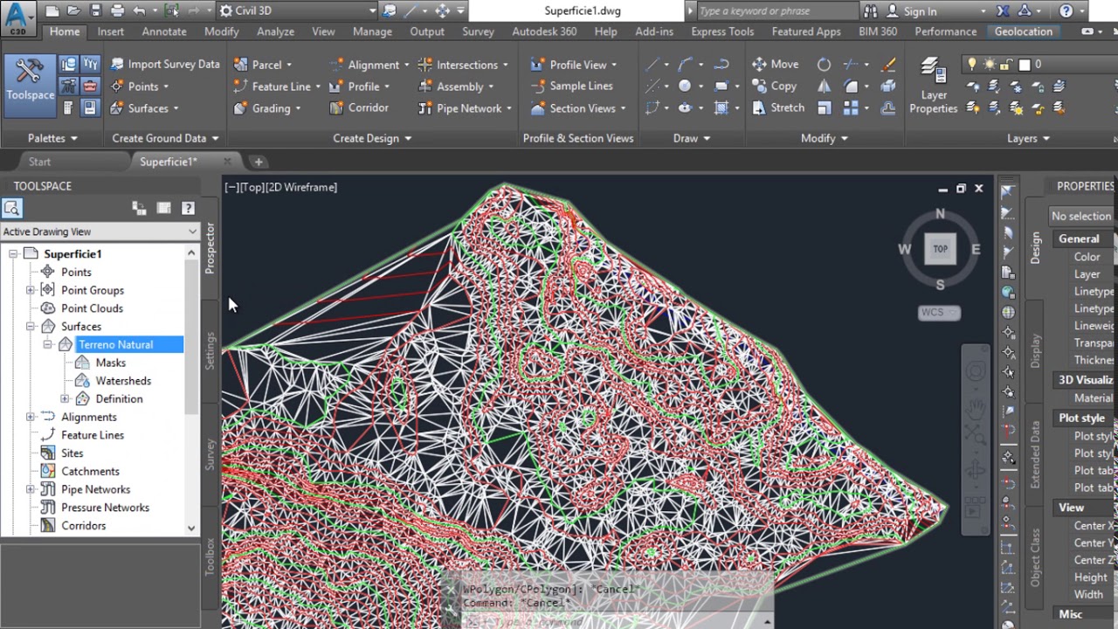This screenshot has height=629, width=1118.
Task: Click the layer color swatch
Action: [1025, 65]
